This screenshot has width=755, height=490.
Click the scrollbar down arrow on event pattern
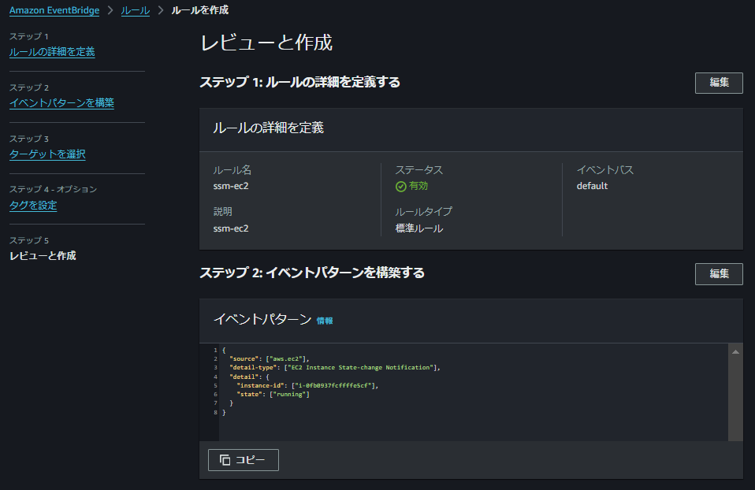click(x=735, y=434)
